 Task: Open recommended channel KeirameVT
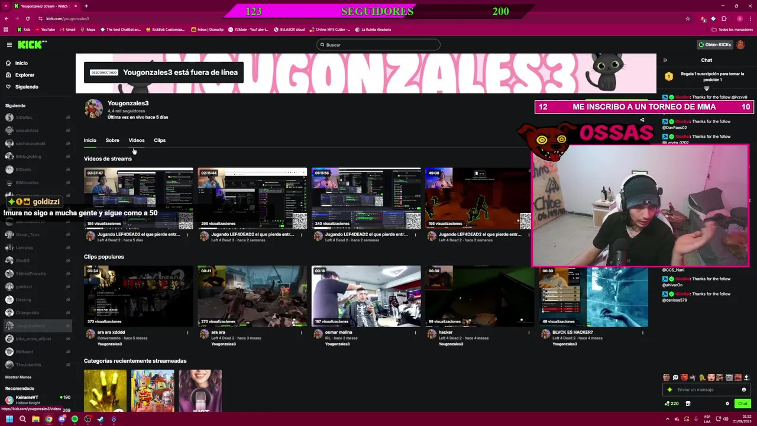tap(37, 400)
